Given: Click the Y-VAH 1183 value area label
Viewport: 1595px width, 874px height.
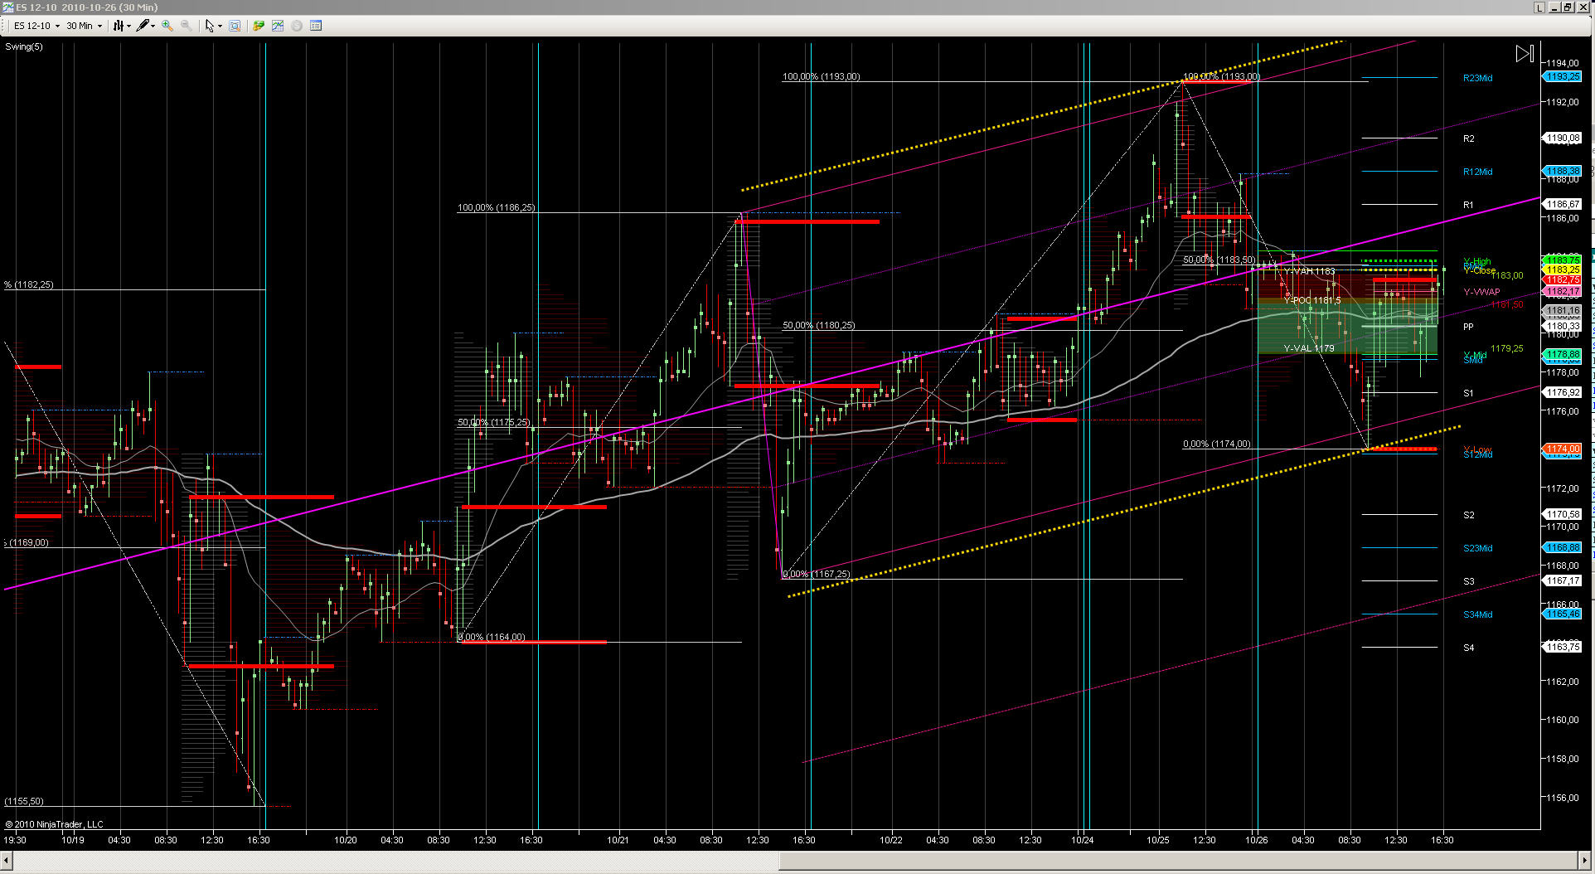Looking at the screenshot, I should pyautogui.click(x=1309, y=272).
